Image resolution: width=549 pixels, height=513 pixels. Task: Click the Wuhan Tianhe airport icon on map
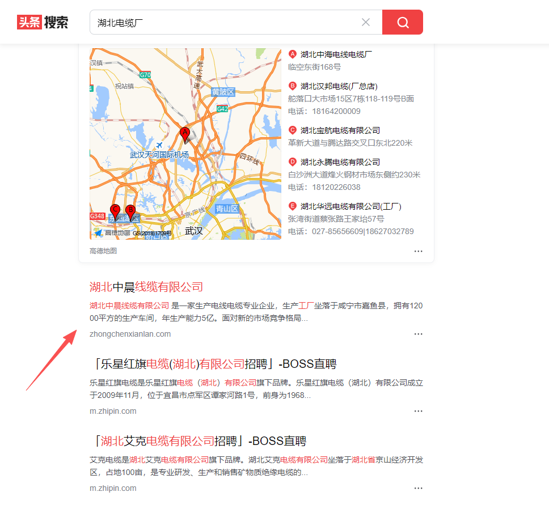coord(159,145)
